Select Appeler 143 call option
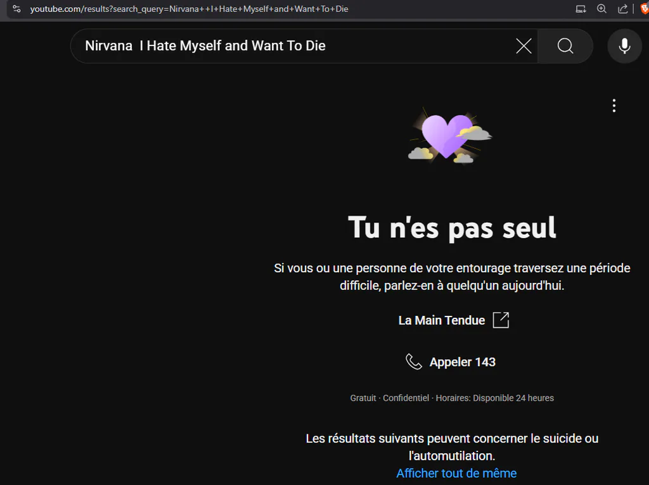Image resolution: width=649 pixels, height=485 pixels. (x=451, y=362)
